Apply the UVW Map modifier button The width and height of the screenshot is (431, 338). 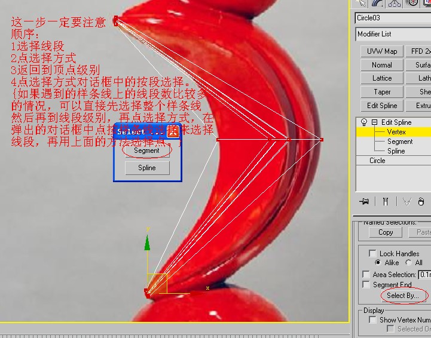click(382, 51)
